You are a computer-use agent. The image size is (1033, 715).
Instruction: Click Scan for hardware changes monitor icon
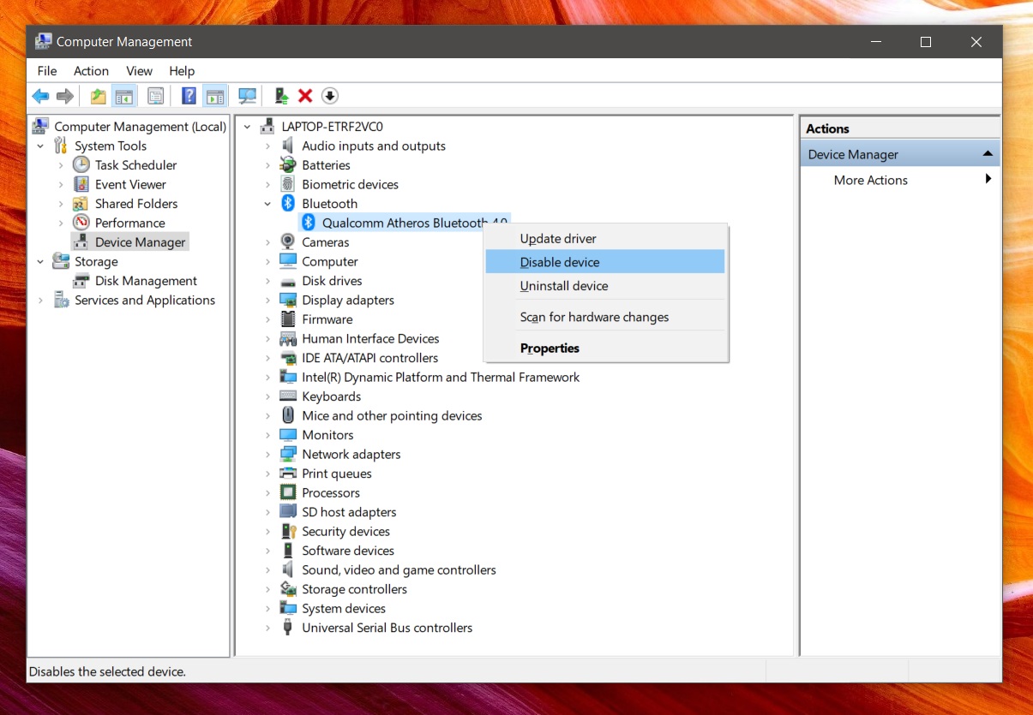(x=248, y=96)
